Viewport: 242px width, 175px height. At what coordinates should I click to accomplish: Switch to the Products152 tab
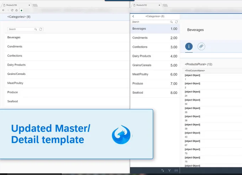pos(147,5)
